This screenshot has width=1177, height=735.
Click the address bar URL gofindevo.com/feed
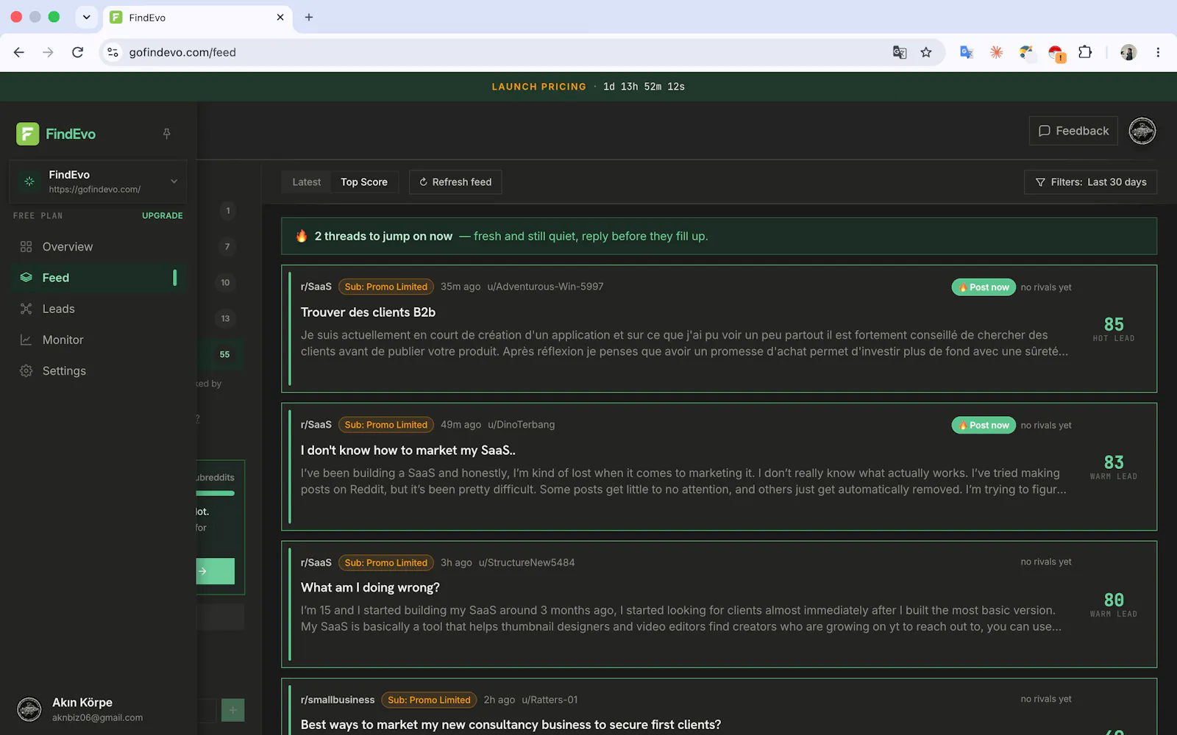[x=182, y=52]
